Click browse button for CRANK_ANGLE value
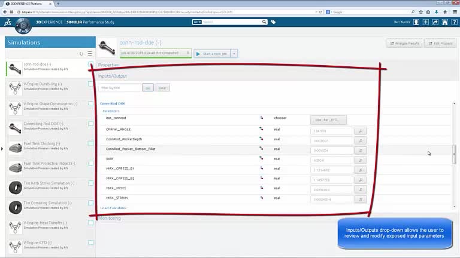 coord(361,131)
